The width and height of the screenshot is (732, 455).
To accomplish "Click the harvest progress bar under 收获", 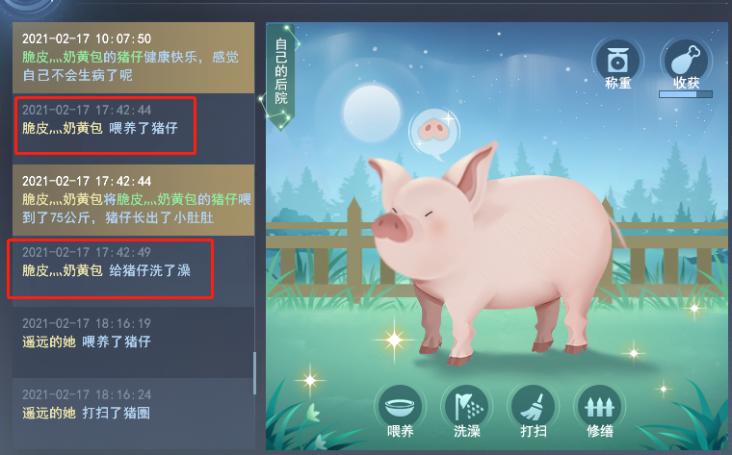I will pos(686,94).
